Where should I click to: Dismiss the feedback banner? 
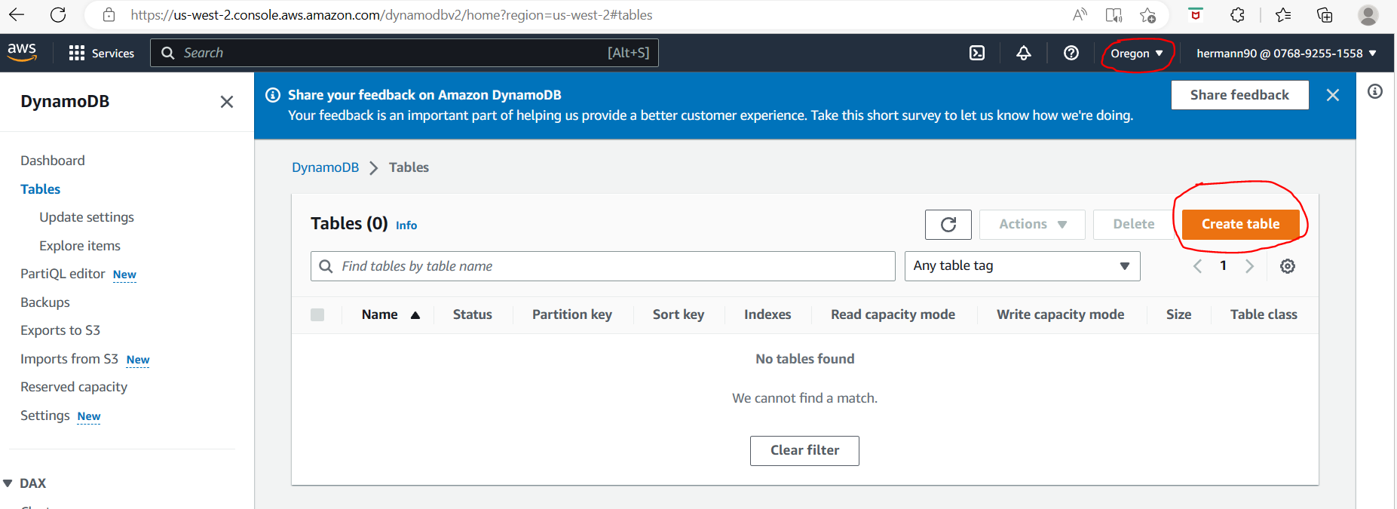(x=1333, y=95)
